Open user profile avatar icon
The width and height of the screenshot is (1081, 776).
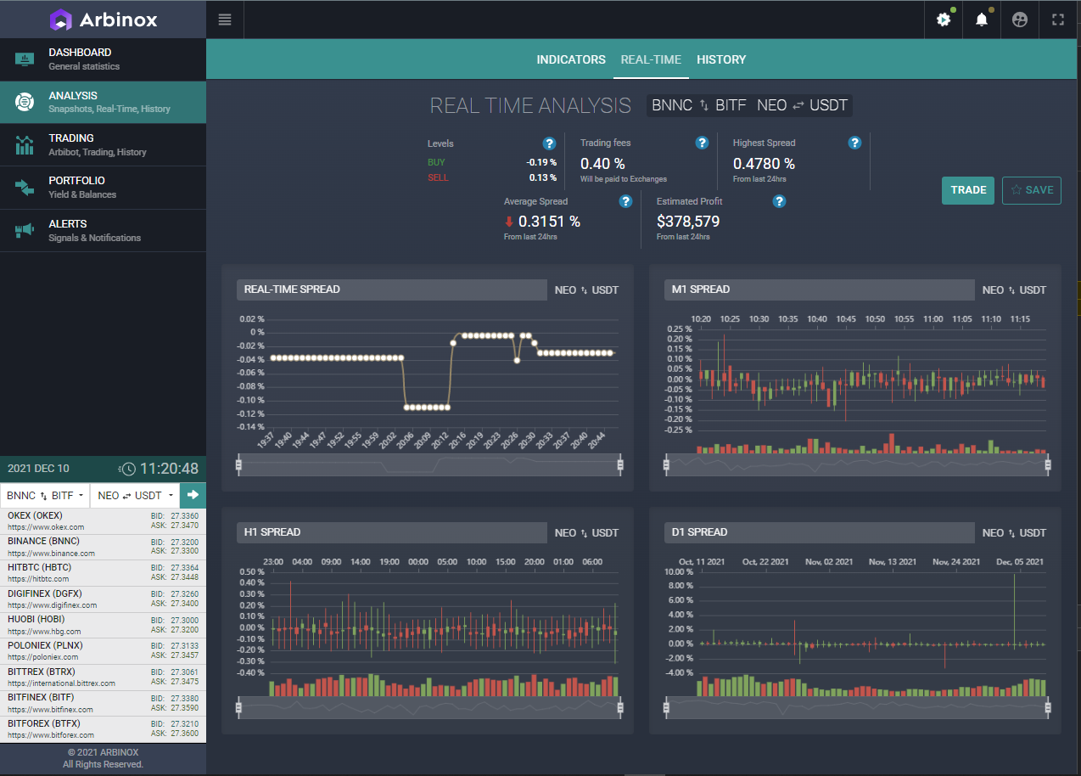point(1020,20)
